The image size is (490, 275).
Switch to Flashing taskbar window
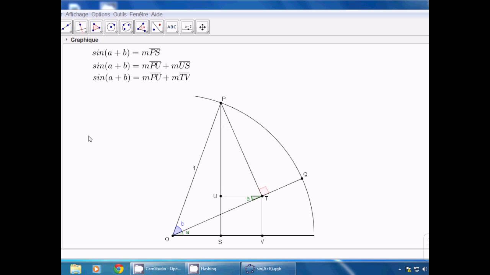tap(213, 269)
